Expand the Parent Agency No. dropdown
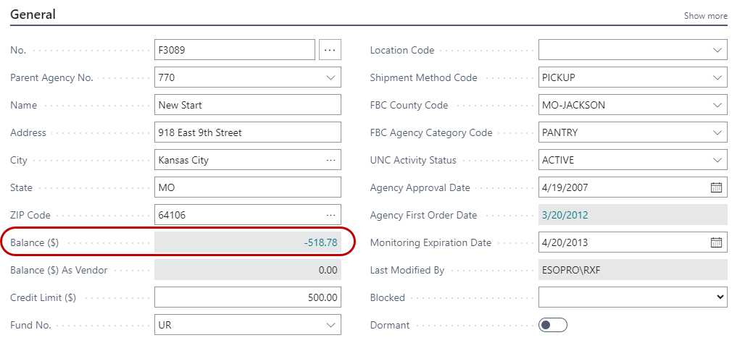 tap(330, 77)
